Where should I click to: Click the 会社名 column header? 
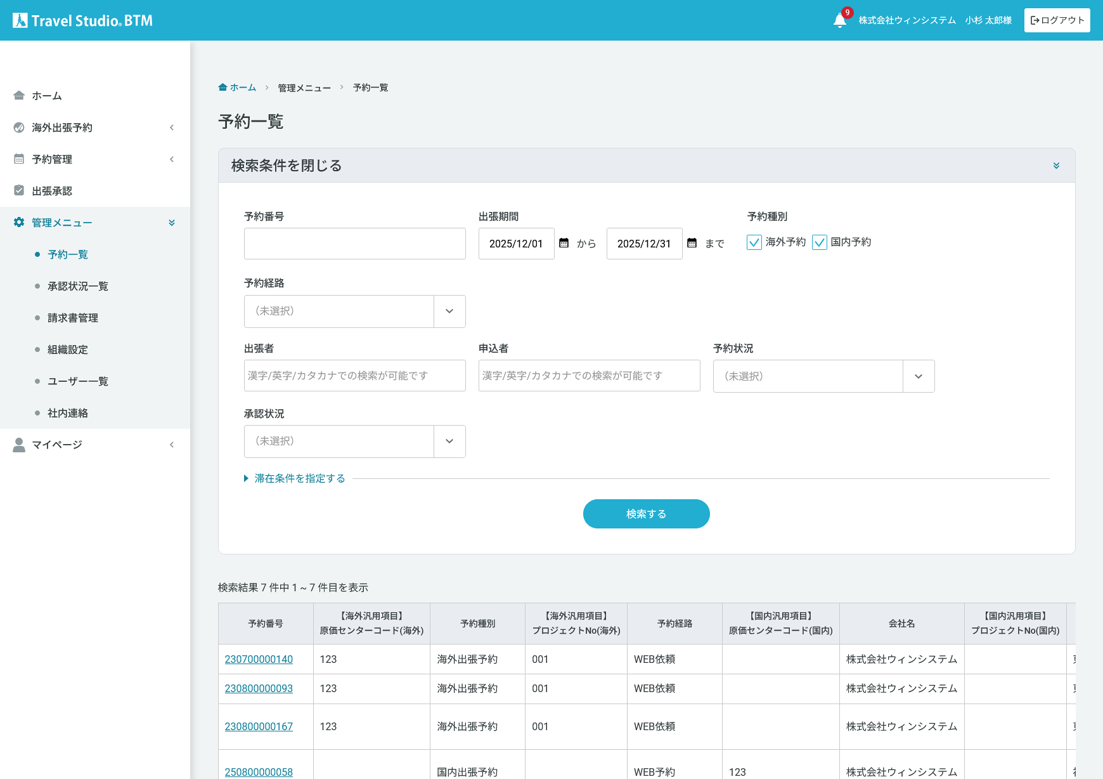coord(902,624)
